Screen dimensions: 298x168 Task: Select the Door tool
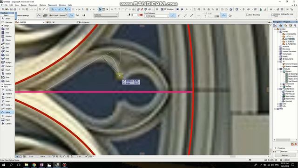(x=7, y=33)
